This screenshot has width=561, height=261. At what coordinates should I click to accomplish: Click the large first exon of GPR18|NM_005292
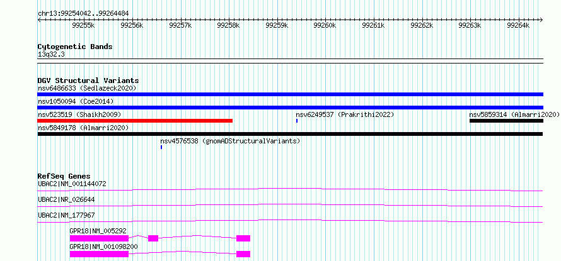point(99,238)
